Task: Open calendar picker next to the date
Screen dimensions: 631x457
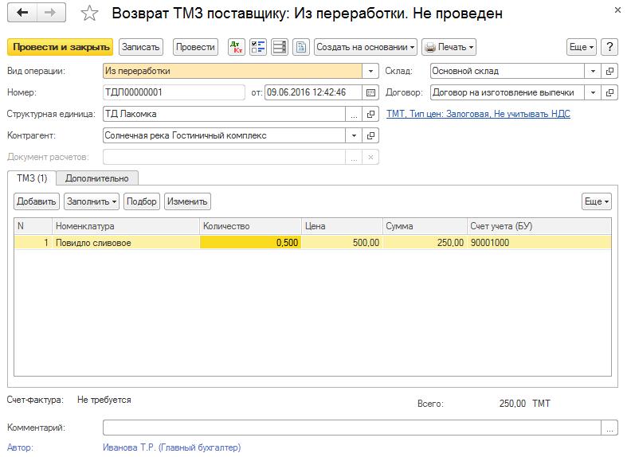Action: coord(370,92)
